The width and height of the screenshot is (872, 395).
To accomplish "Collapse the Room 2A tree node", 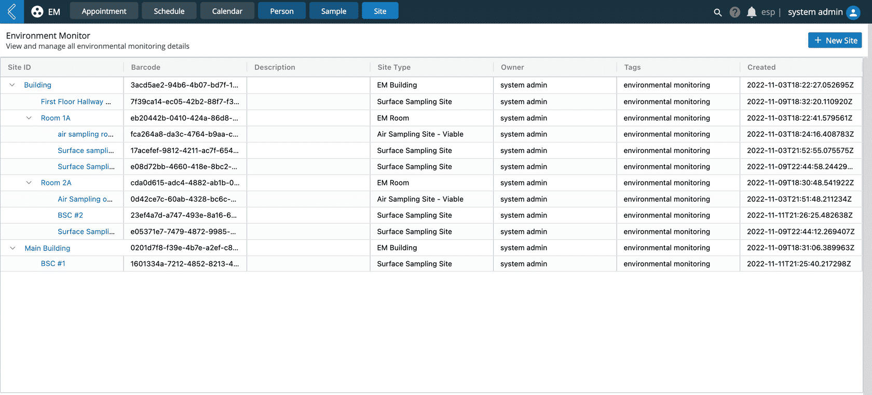I will [x=29, y=183].
